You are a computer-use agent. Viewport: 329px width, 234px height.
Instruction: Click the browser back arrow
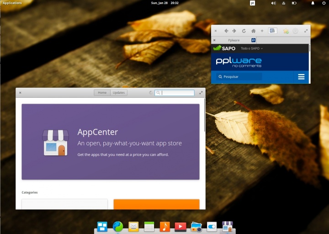[x=226, y=31]
